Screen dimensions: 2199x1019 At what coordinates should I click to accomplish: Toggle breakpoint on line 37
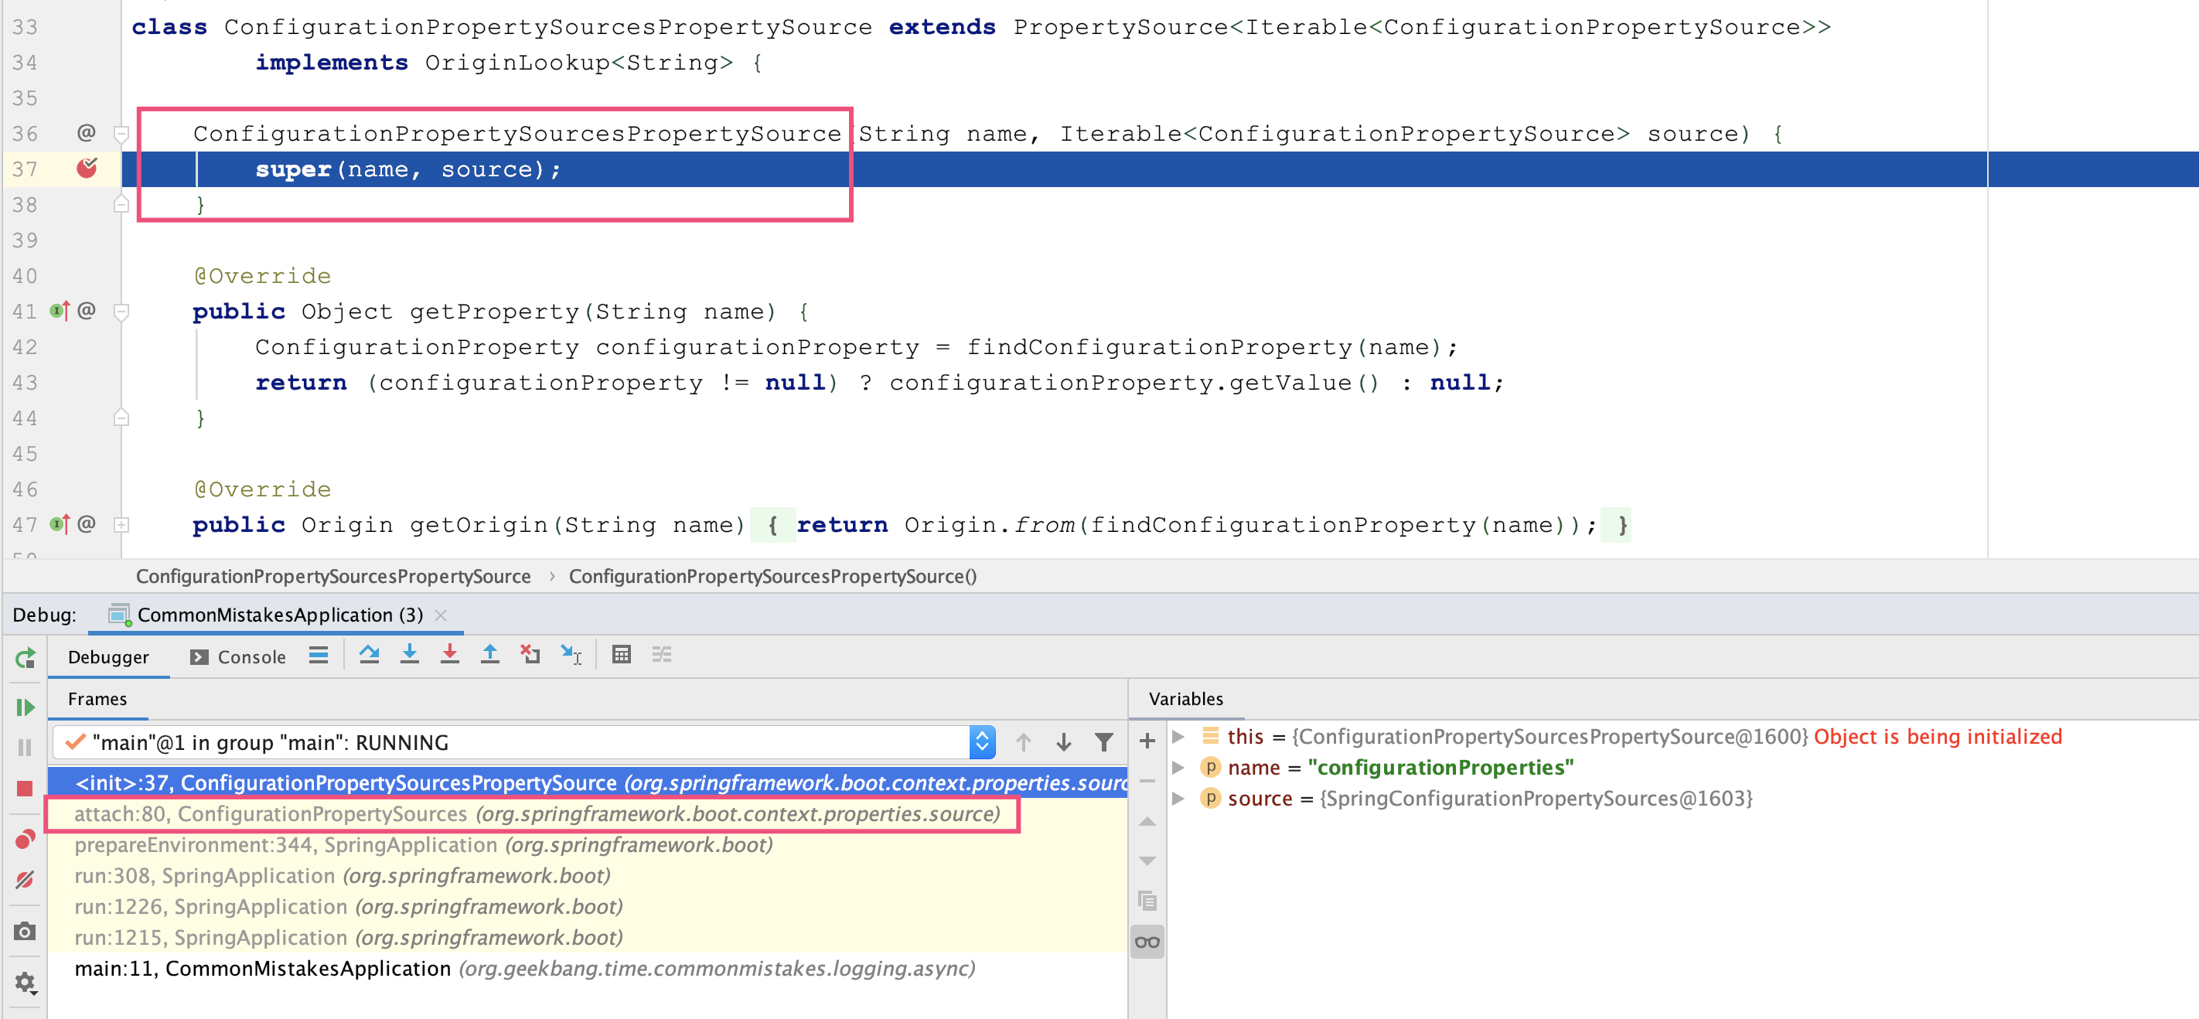click(x=87, y=169)
